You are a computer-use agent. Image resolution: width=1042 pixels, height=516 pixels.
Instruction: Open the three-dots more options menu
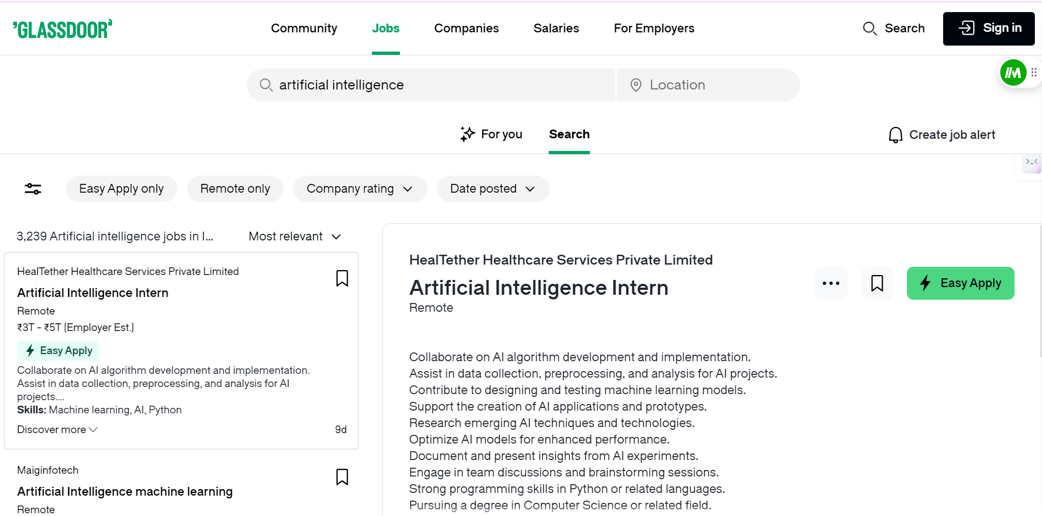[x=831, y=283]
